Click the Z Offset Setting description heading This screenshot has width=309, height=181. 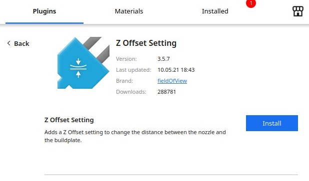(69, 120)
